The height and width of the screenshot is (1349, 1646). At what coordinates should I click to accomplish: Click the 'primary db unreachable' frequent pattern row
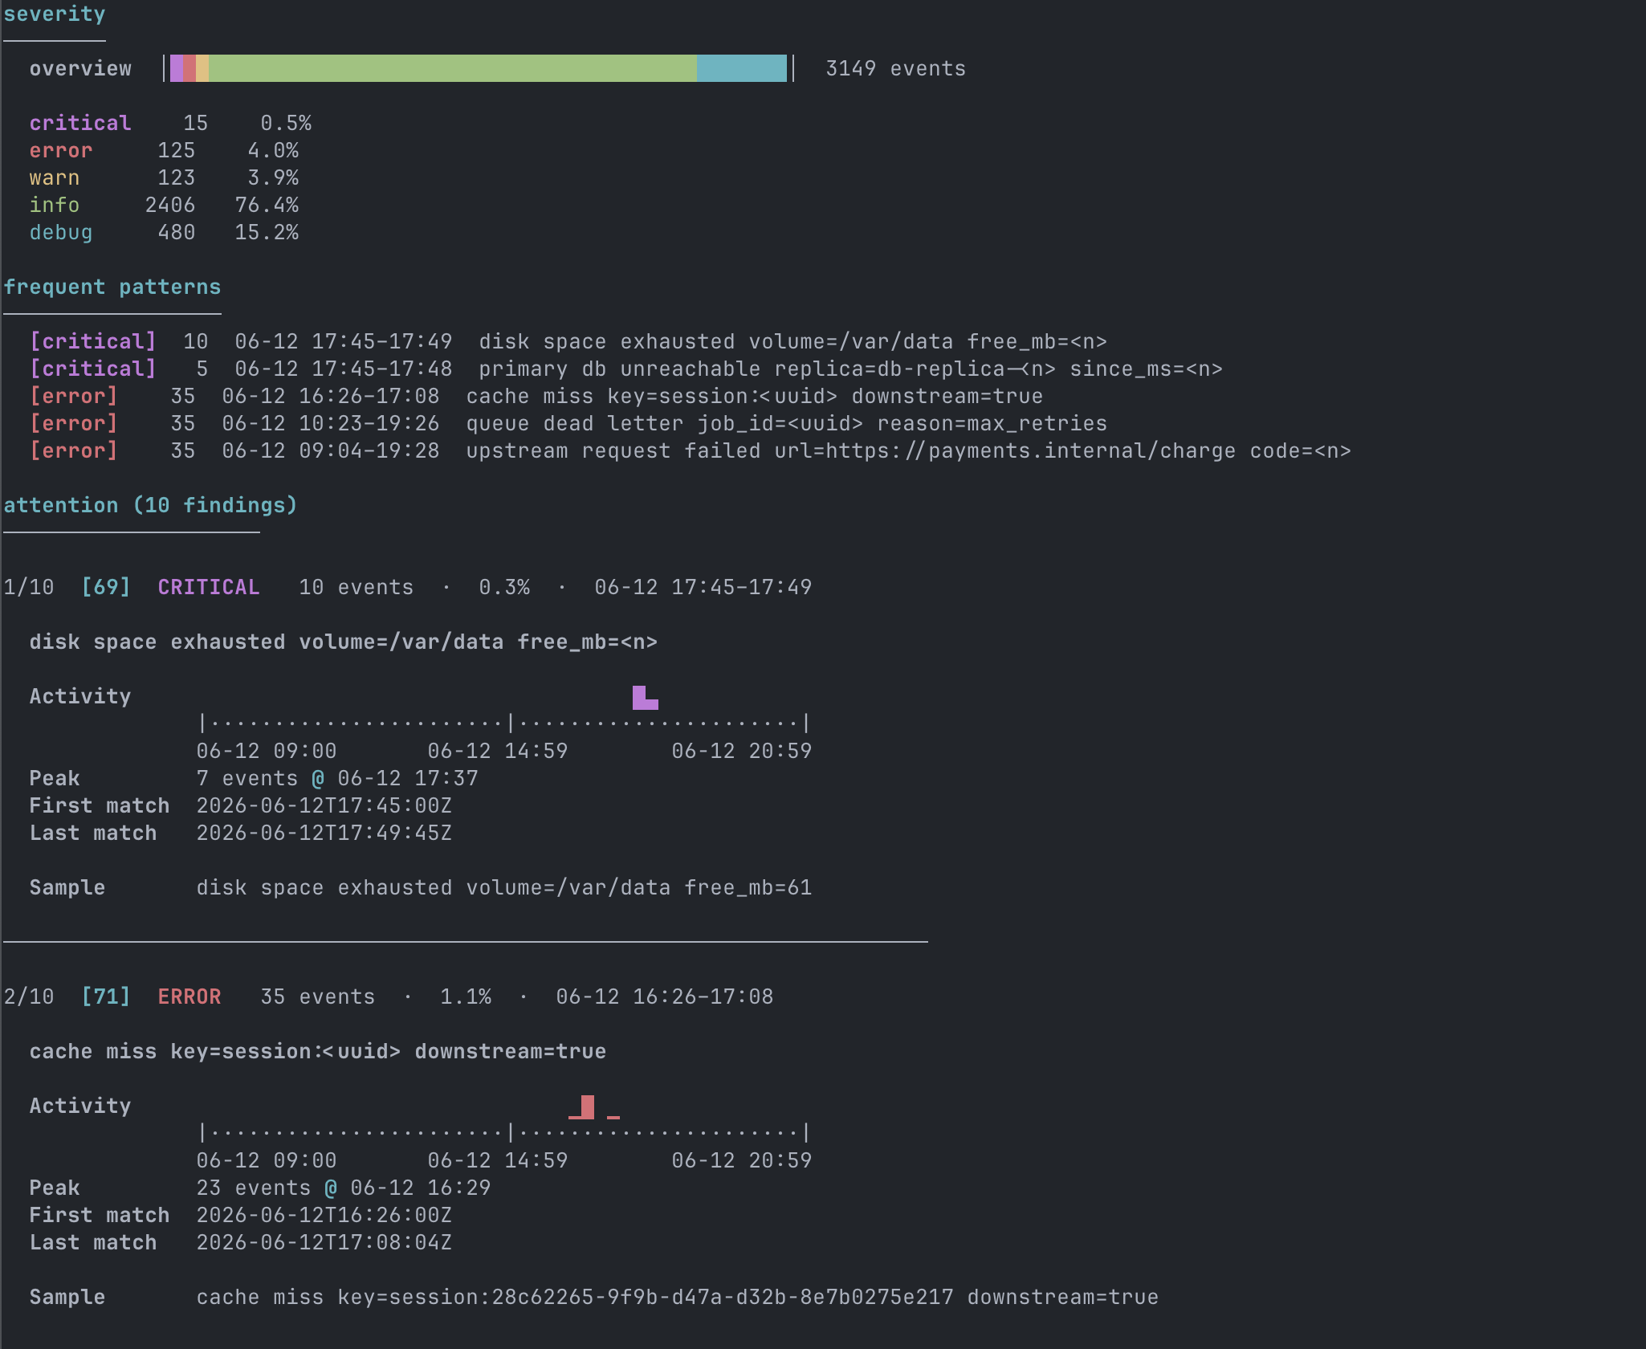626,369
